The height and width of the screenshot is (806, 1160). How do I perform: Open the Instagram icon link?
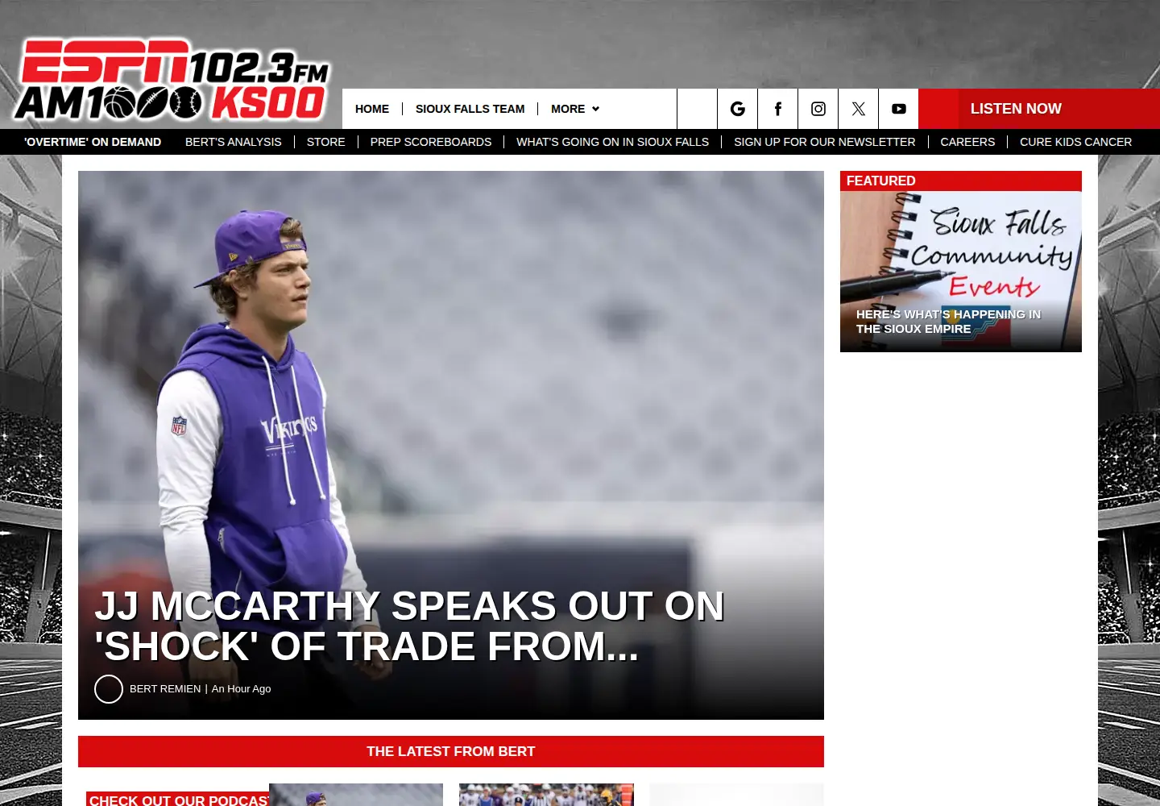[x=818, y=109]
